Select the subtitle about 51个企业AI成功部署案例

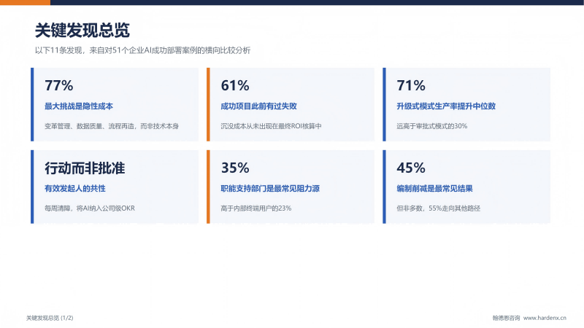[x=142, y=50]
